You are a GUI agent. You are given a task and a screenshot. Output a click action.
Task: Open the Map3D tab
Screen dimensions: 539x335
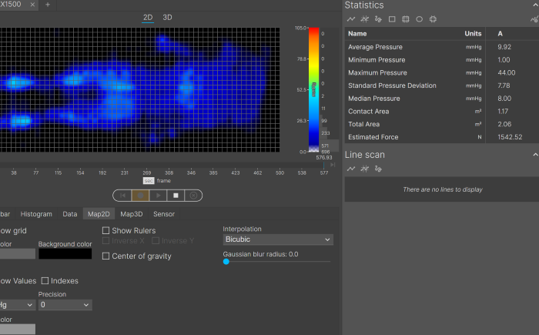click(x=132, y=214)
